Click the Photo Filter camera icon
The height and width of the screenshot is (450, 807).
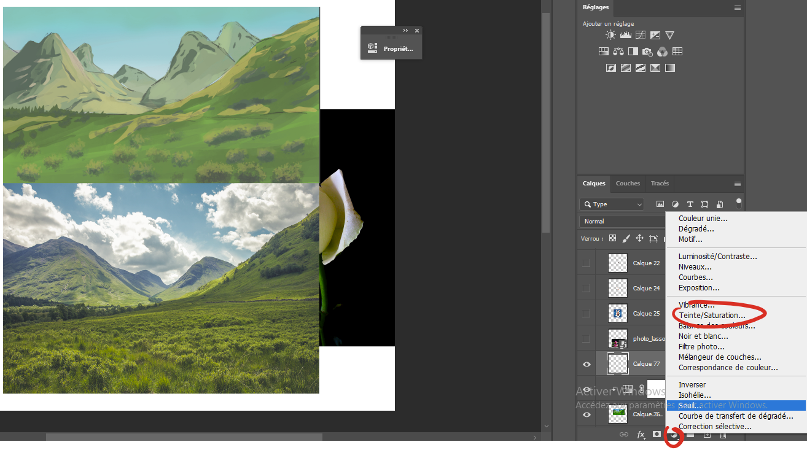(x=647, y=52)
